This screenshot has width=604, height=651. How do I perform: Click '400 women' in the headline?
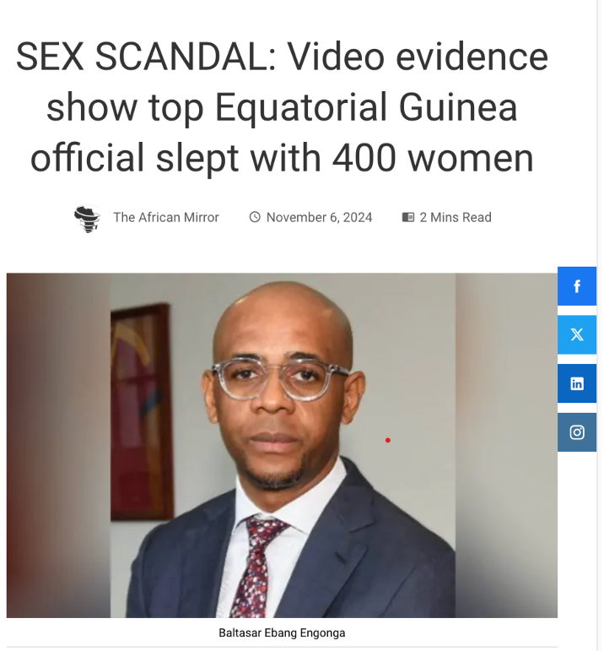[x=433, y=158]
